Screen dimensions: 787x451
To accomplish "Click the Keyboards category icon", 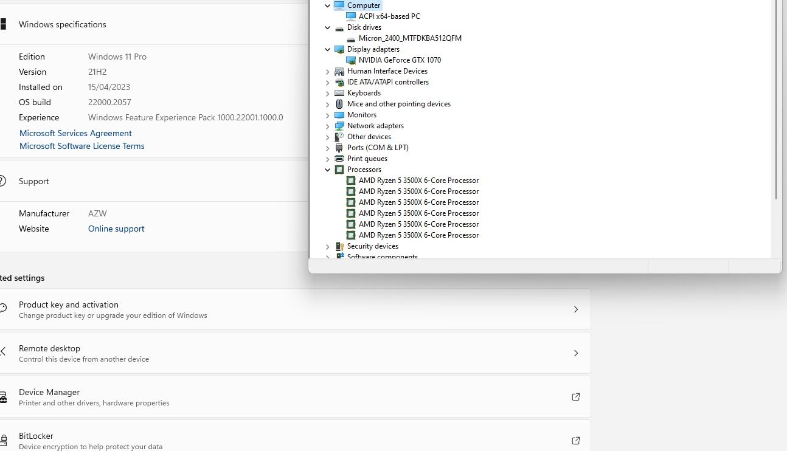I will click(339, 93).
